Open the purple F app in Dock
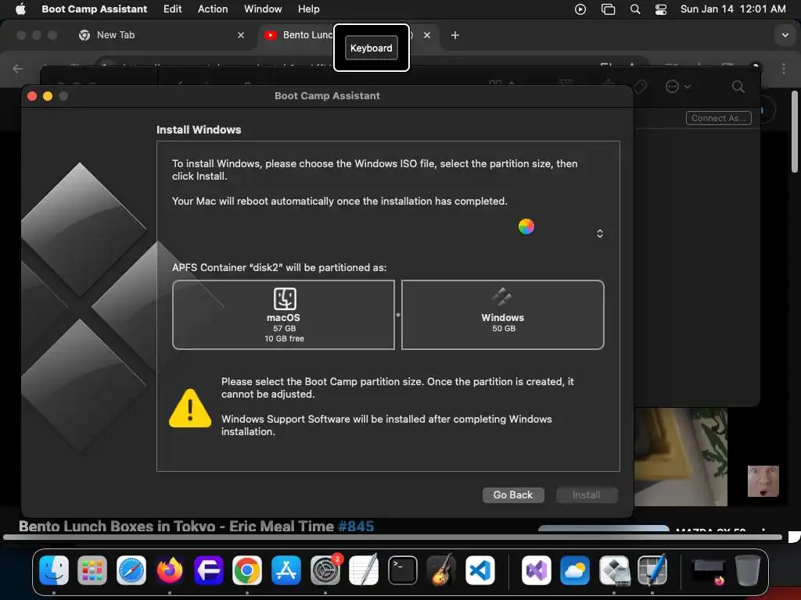Image resolution: width=801 pixels, height=600 pixels. [208, 570]
